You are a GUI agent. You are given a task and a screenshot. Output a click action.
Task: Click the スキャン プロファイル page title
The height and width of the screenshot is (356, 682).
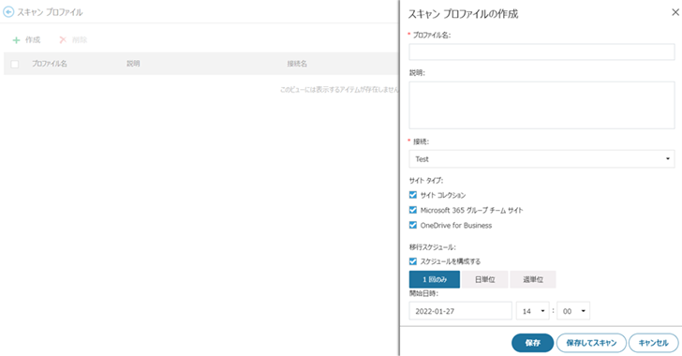click(x=50, y=12)
